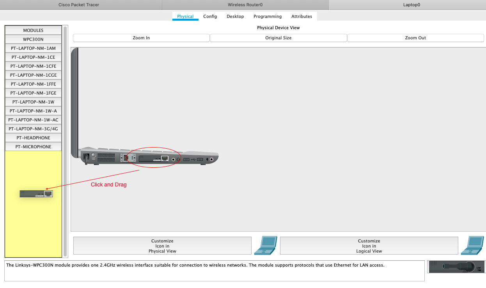Open the Desktop tab
The image size is (486, 288).
tap(235, 16)
